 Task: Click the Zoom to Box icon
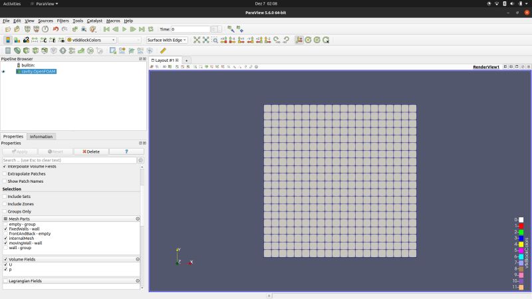tap(215, 40)
